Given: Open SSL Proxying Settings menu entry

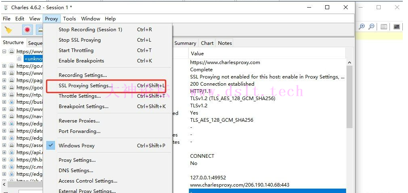Looking at the screenshot, I should (x=85, y=86).
